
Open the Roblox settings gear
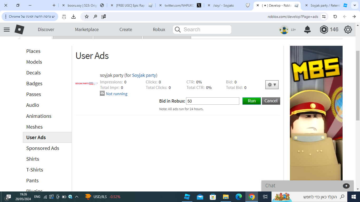348,29
